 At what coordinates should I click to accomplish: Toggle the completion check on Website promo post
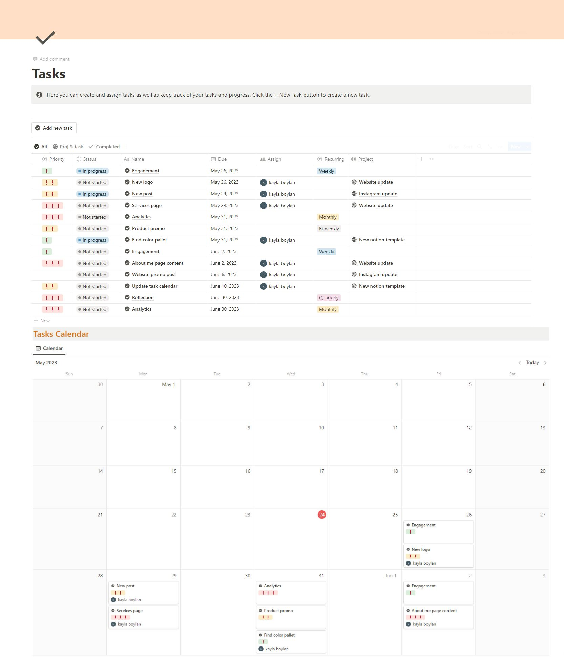point(127,274)
